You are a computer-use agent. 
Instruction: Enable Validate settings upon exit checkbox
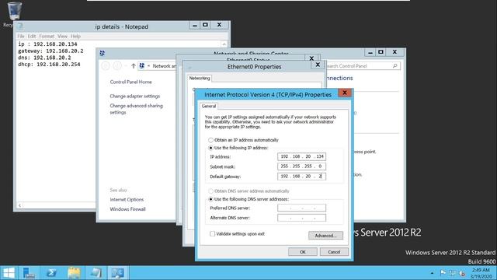212,234
